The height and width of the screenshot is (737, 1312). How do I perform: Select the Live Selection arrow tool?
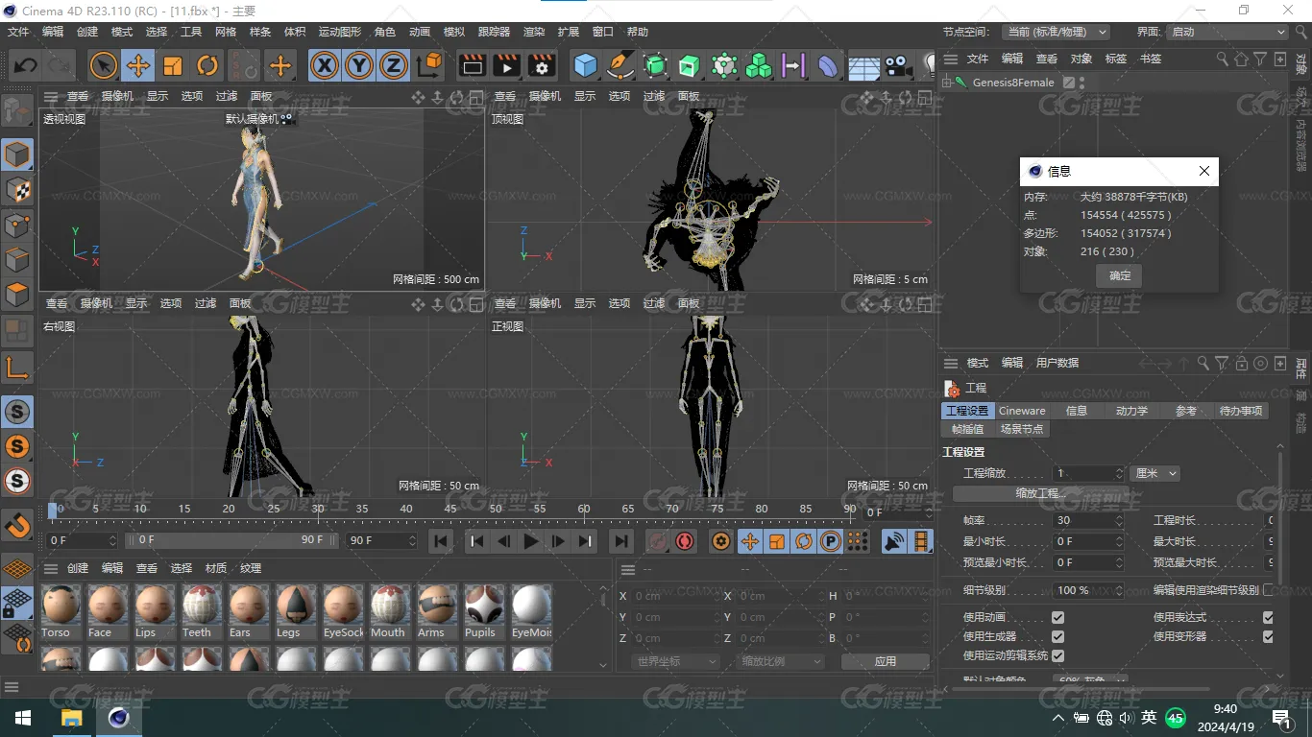click(x=104, y=65)
